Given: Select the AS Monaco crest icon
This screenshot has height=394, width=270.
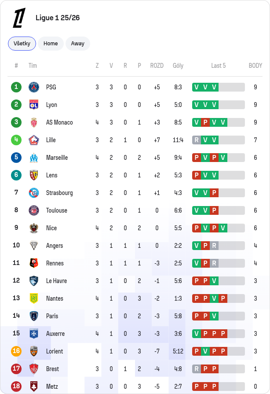Looking at the screenshot, I should tap(34, 122).
